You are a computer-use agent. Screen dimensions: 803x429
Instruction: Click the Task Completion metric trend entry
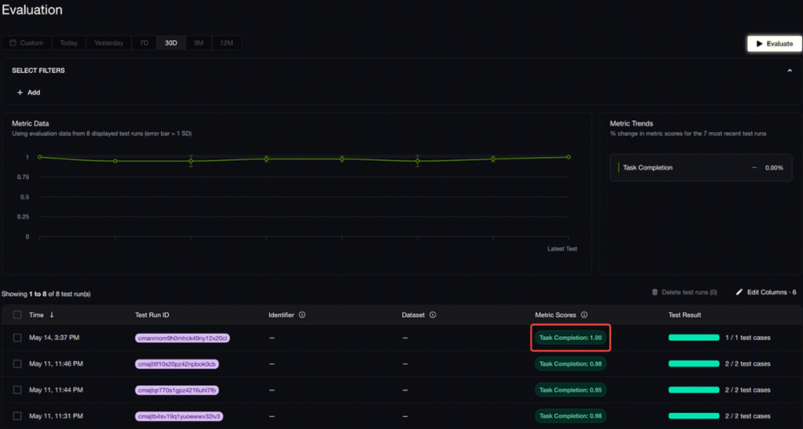(x=700, y=168)
